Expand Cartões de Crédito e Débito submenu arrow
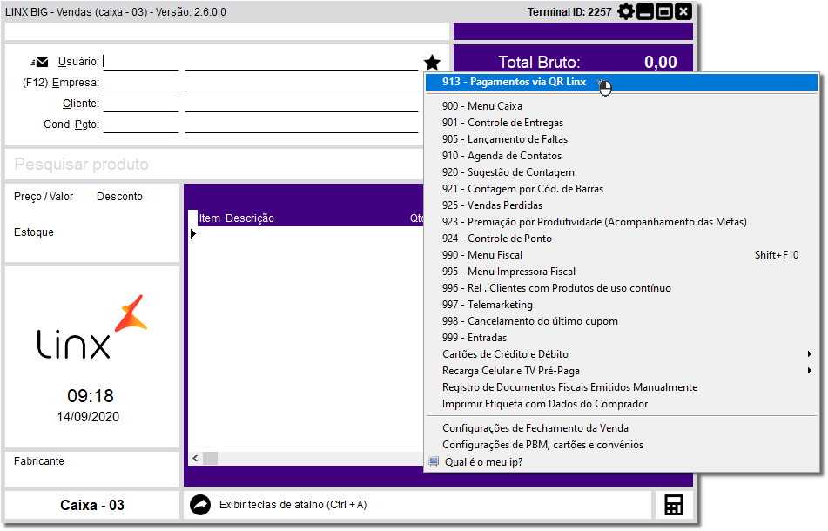The width and height of the screenshot is (828, 531). 809,354
